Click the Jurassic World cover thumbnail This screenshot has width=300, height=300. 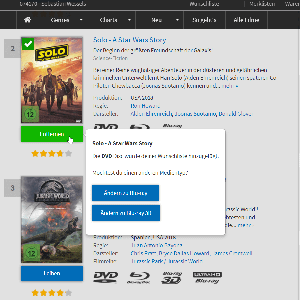[52, 220]
